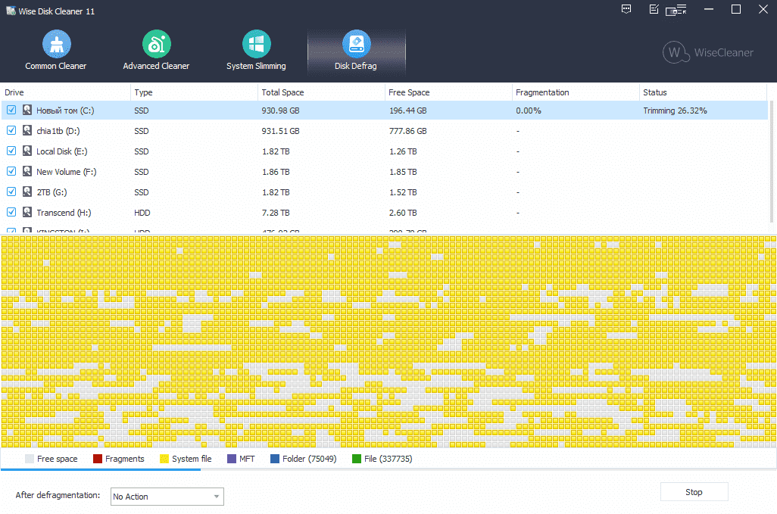Select the '1.85 TB' free space value
The height and width of the screenshot is (514, 777).
(403, 172)
